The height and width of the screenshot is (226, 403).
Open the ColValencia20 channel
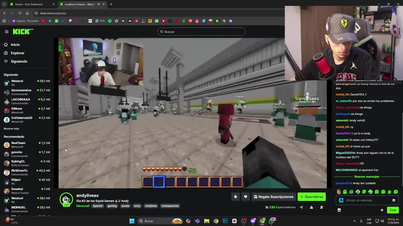tap(27, 120)
